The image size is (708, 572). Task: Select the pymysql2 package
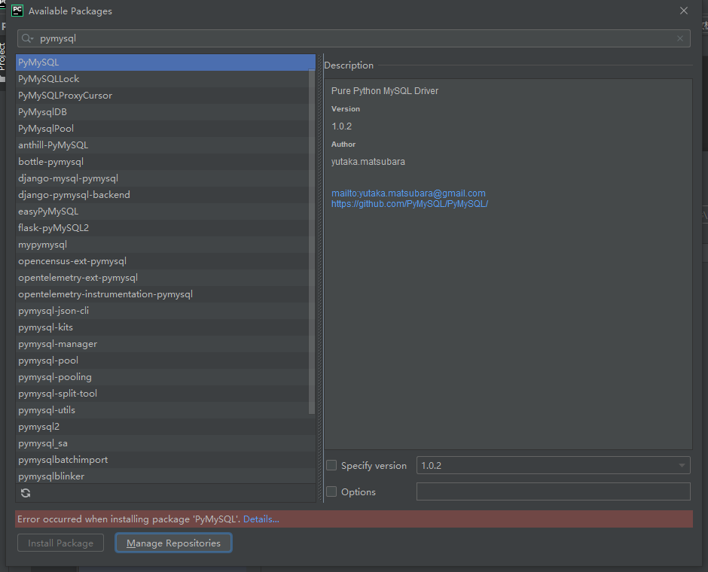tap(165, 427)
